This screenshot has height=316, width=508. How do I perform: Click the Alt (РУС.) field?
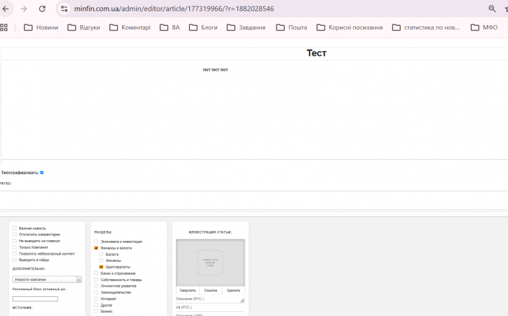click(210, 307)
